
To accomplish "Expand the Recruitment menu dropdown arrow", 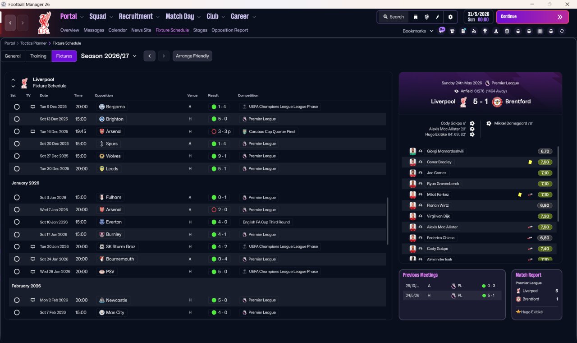I will (x=158, y=17).
